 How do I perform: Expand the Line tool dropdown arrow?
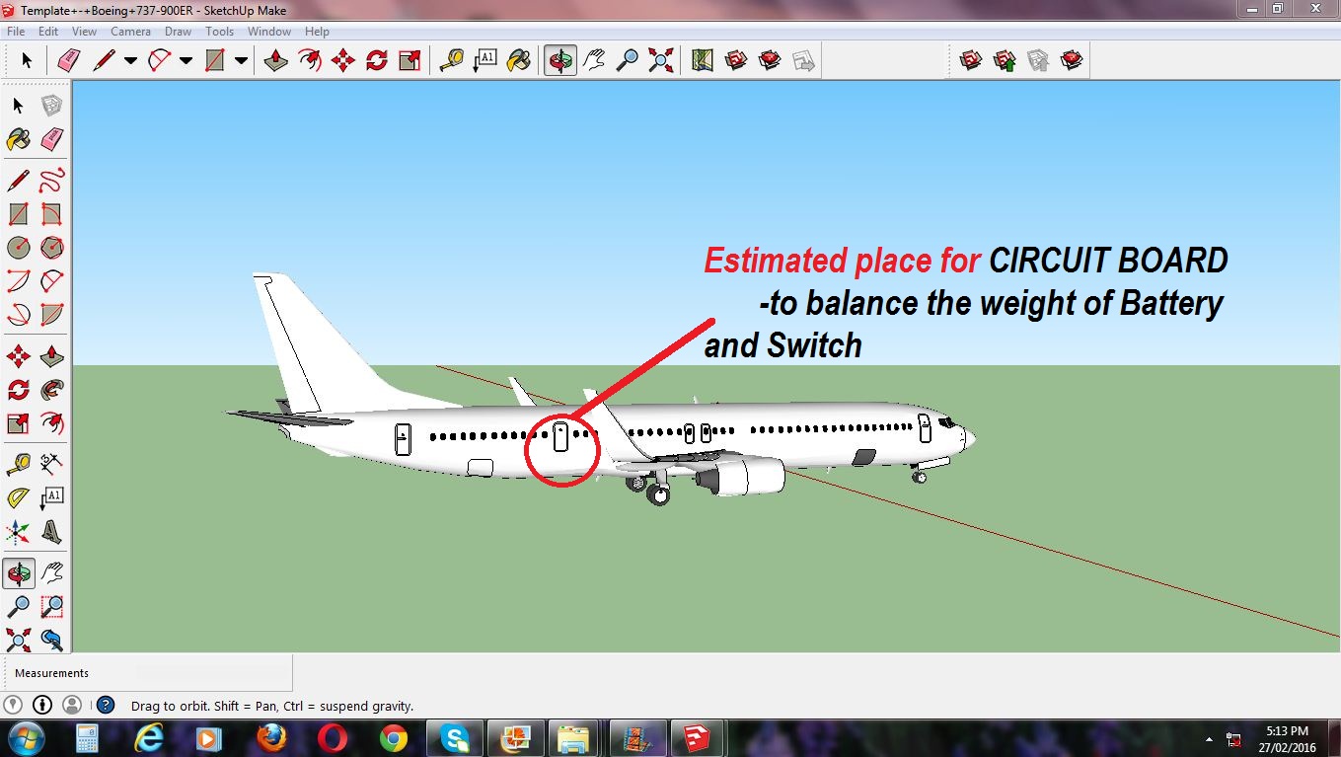click(x=130, y=61)
